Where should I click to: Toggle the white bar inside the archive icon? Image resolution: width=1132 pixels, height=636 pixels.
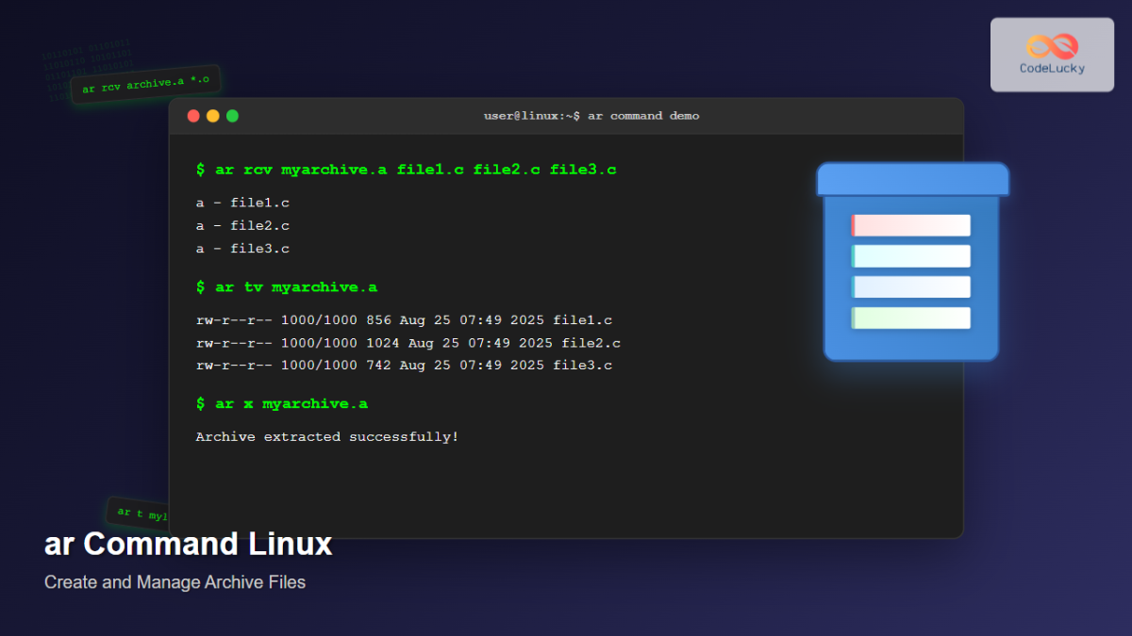(910, 287)
